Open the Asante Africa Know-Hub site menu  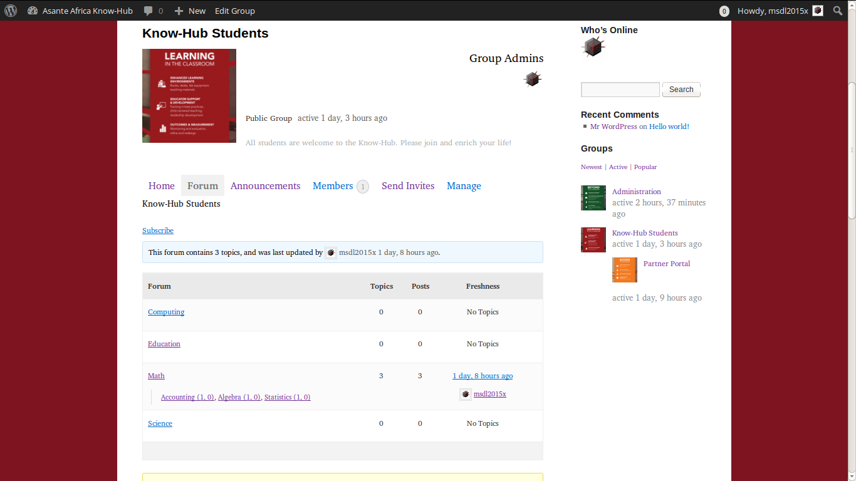(80, 11)
